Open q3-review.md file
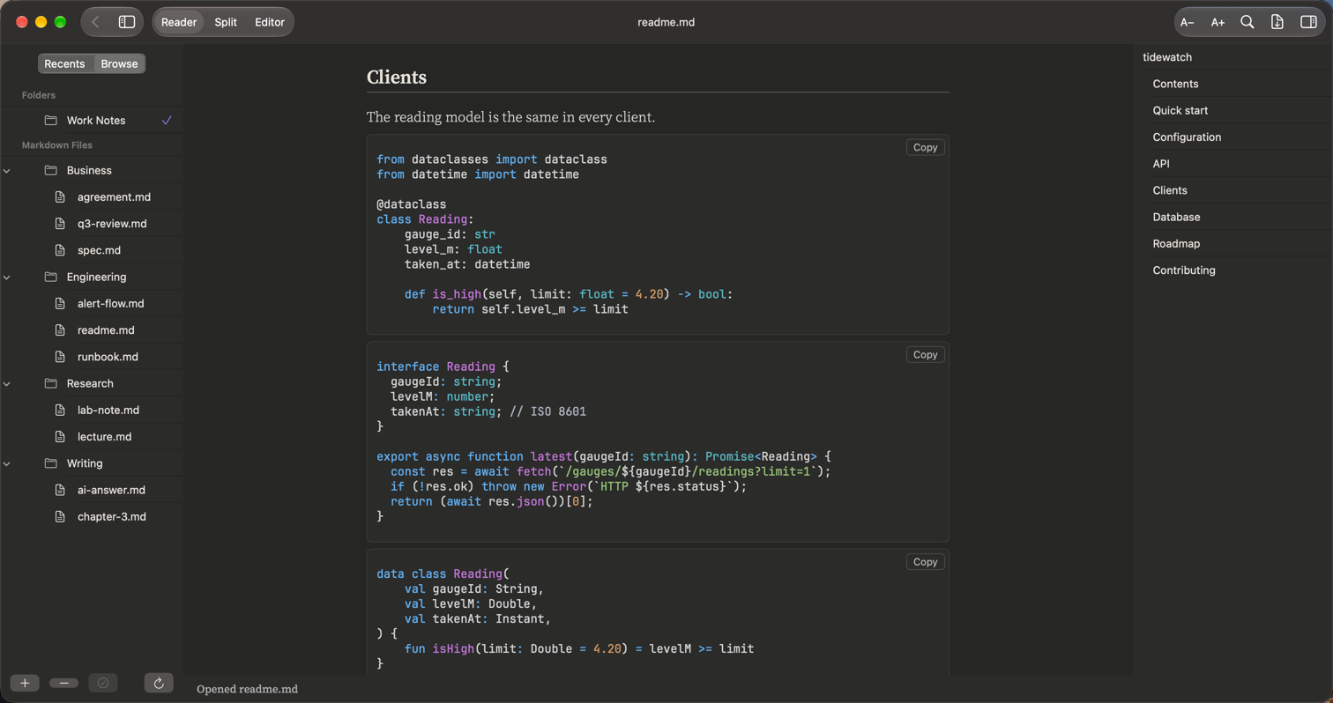The height and width of the screenshot is (703, 1333). point(112,224)
